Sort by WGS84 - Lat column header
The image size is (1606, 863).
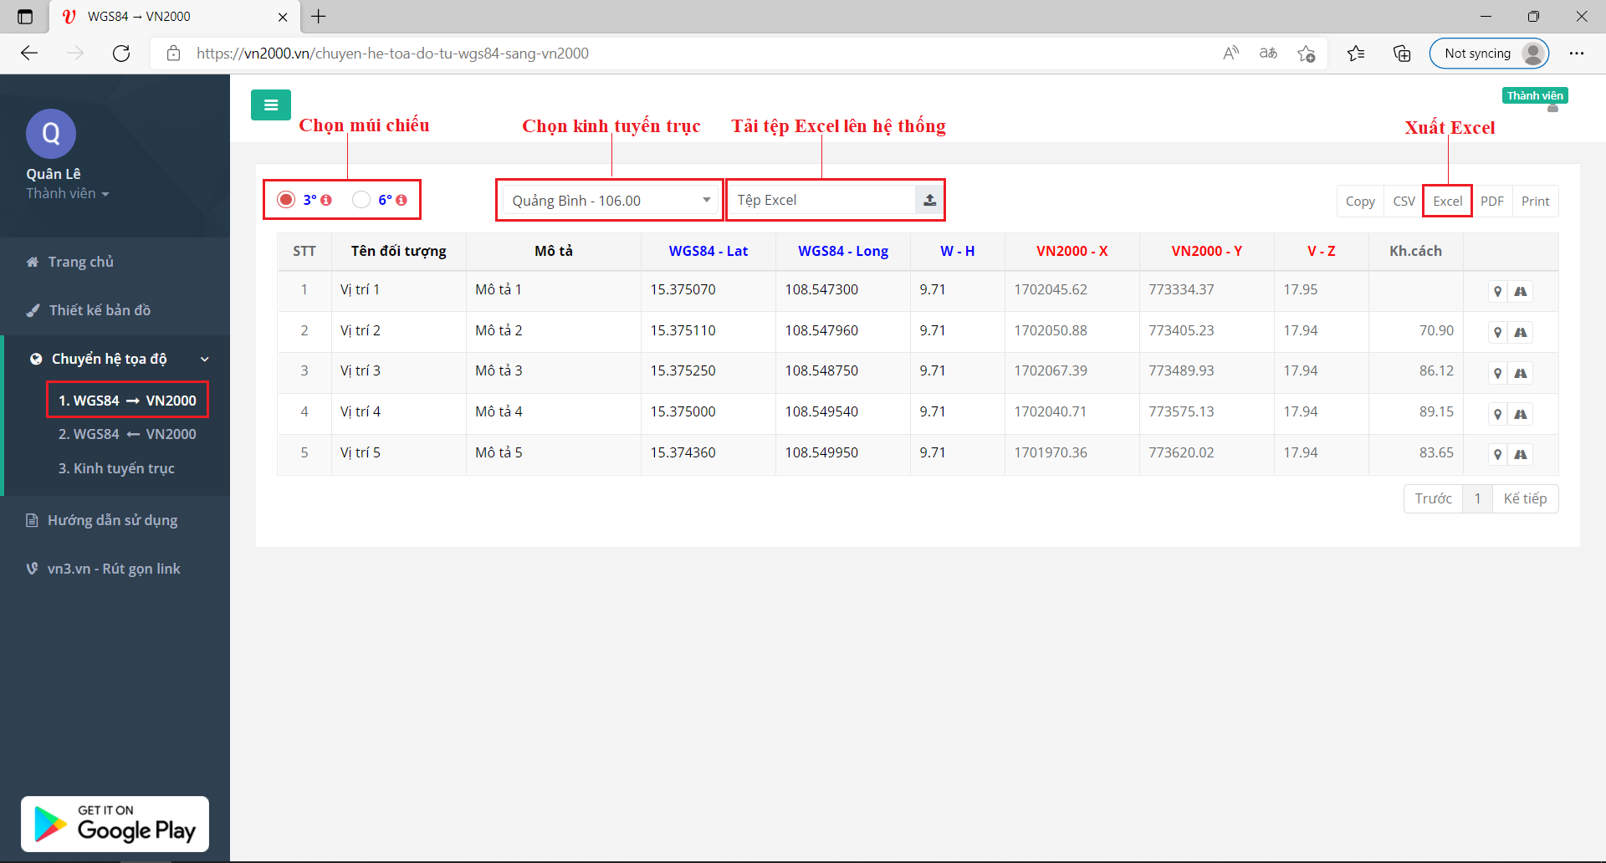[x=708, y=251]
